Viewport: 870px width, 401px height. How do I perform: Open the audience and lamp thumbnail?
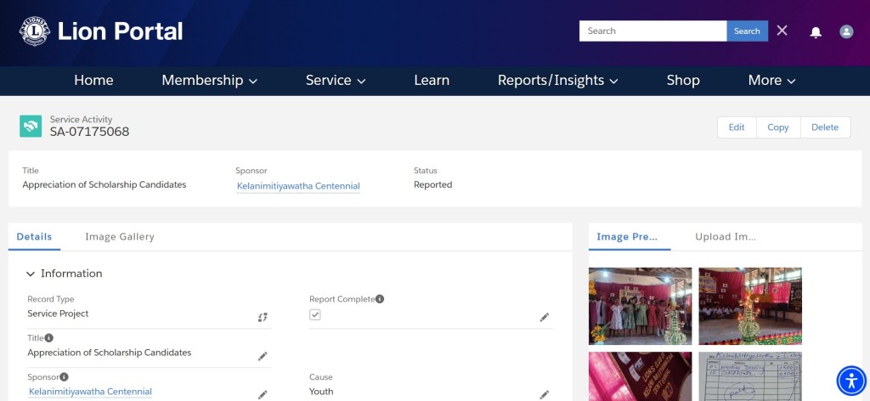[749, 306]
